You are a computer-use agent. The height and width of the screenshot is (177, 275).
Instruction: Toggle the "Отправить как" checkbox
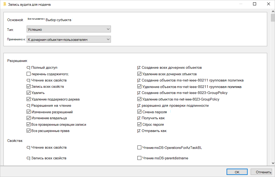[x=139, y=131]
